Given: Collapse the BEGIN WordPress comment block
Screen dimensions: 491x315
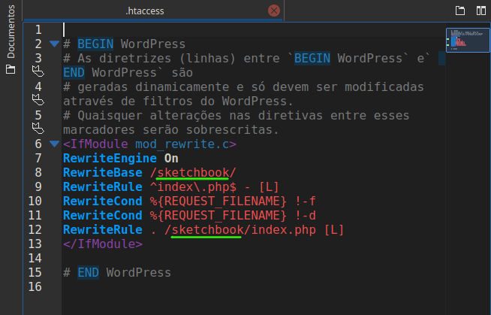Looking at the screenshot, I should [53, 44].
